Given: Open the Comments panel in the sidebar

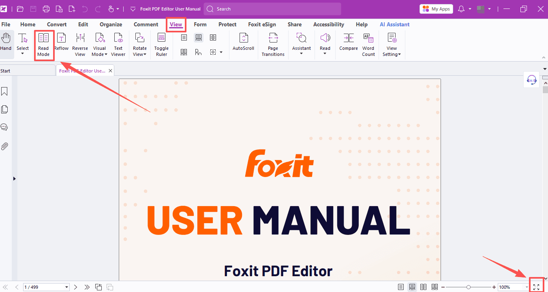Looking at the screenshot, I should pyautogui.click(x=4, y=127).
